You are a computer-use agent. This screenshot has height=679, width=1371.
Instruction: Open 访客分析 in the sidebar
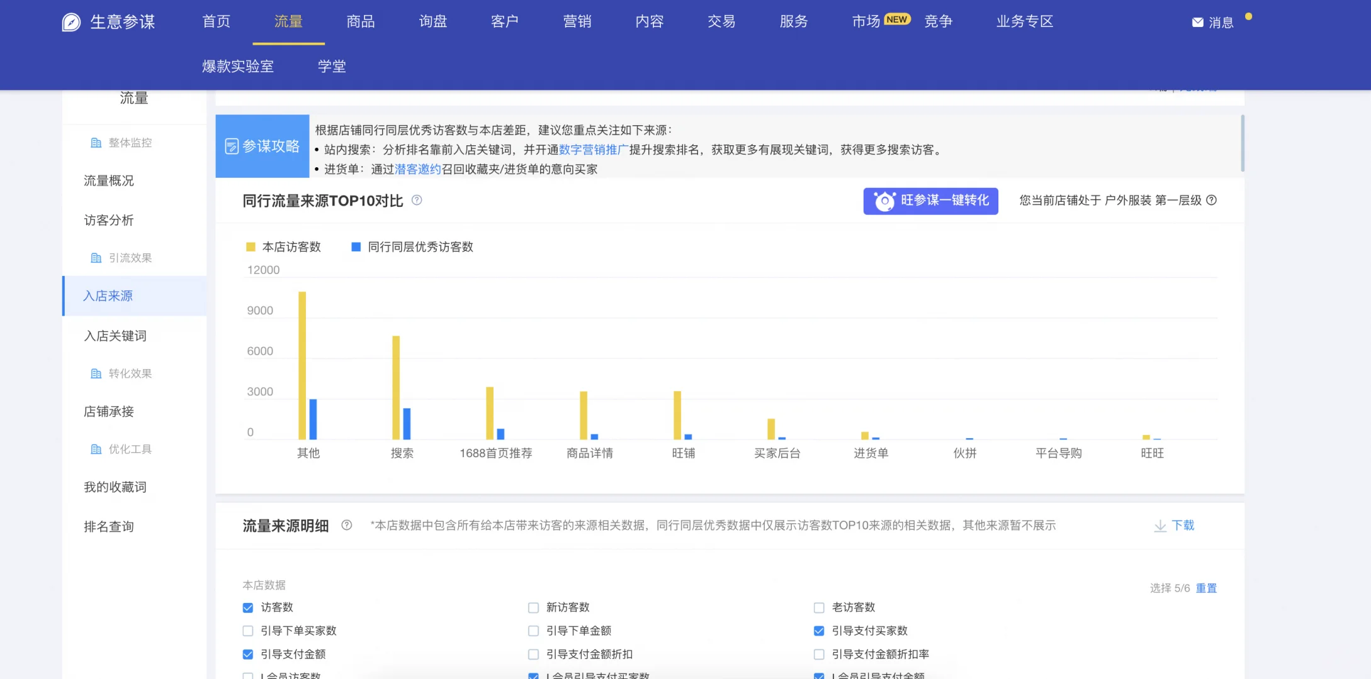pos(109,221)
